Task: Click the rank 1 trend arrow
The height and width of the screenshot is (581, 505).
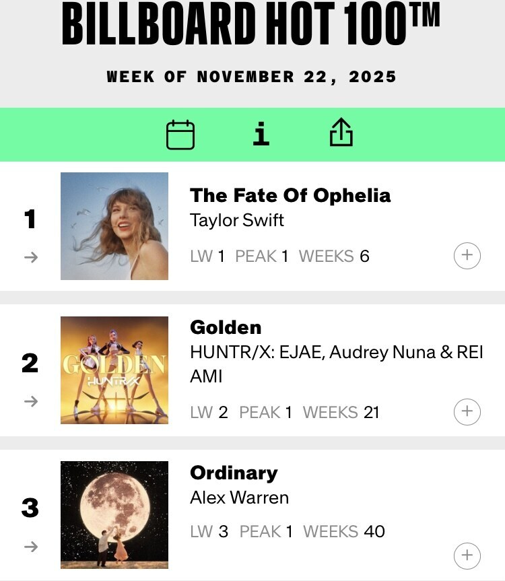Action: click(x=30, y=257)
